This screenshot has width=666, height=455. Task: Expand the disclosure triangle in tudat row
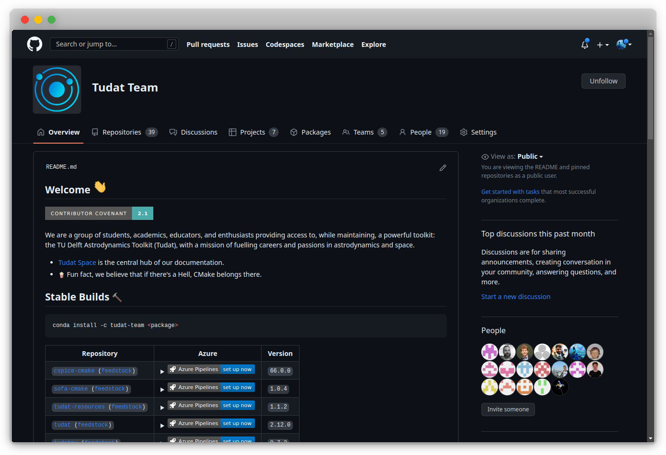tap(162, 425)
